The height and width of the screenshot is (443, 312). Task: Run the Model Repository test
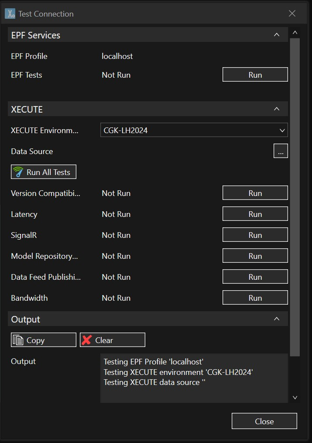[x=255, y=255]
